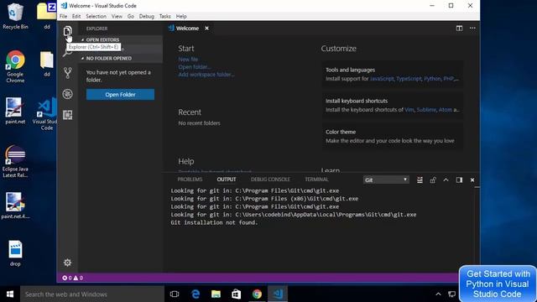
Task: Open File Explorer from the taskbar
Action: [x=216, y=294]
